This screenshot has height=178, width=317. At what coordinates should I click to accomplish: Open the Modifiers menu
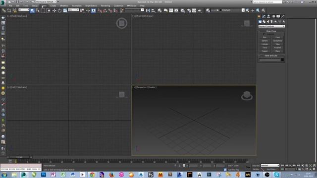click(x=64, y=6)
